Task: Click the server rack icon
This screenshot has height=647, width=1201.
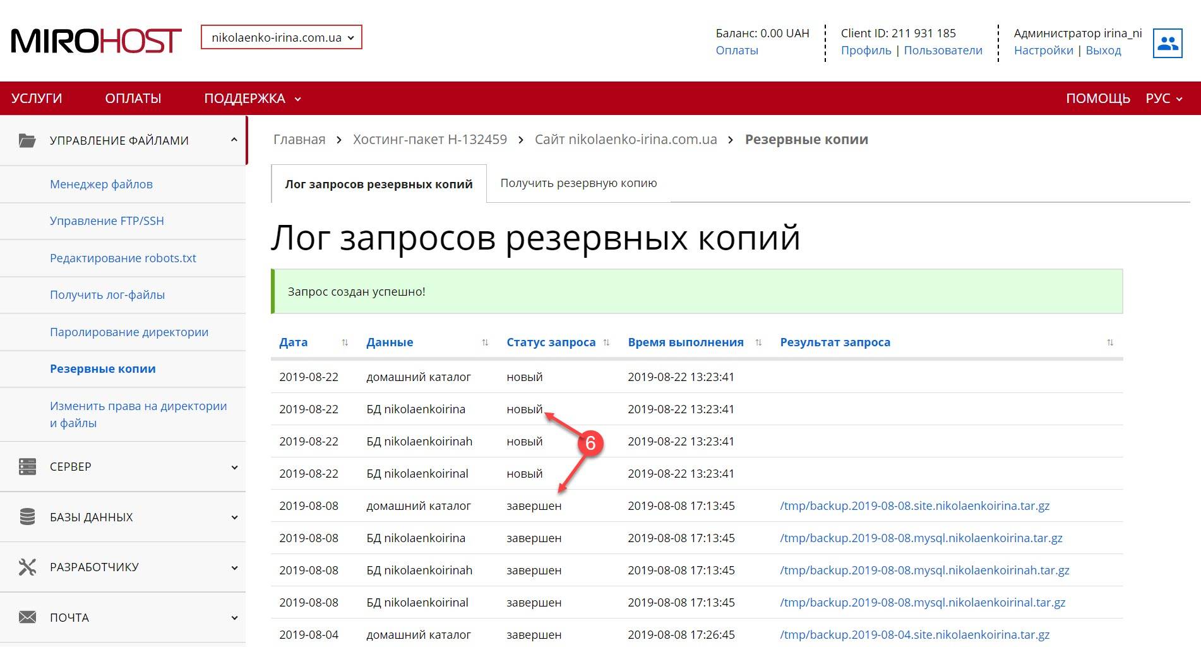Action: [x=27, y=466]
